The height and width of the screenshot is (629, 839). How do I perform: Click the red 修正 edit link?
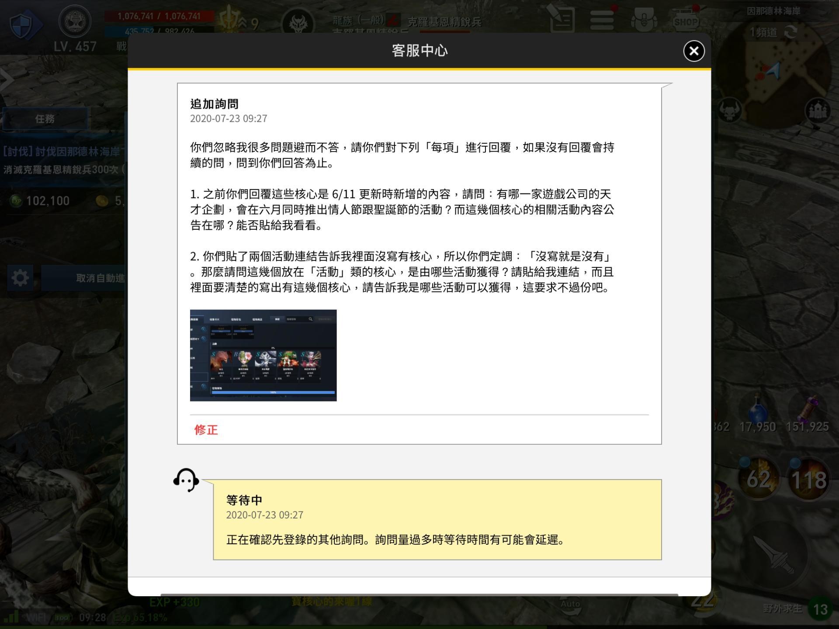[x=206, y=429]
